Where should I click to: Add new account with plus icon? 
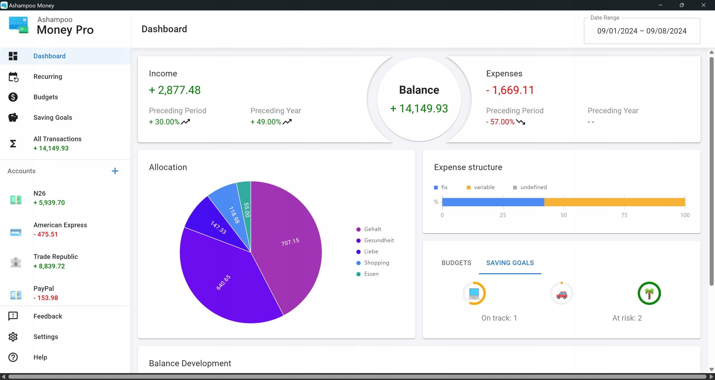(x=115, y=171)
